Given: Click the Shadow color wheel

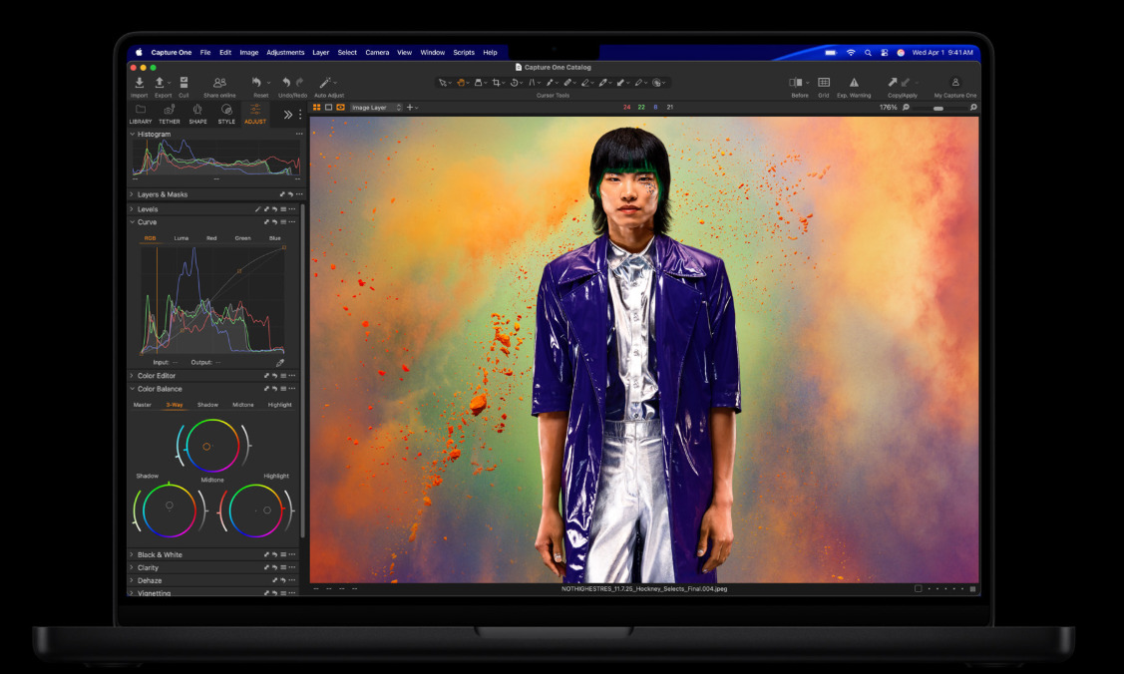Looking at the screenshot, I should [170, 510].
